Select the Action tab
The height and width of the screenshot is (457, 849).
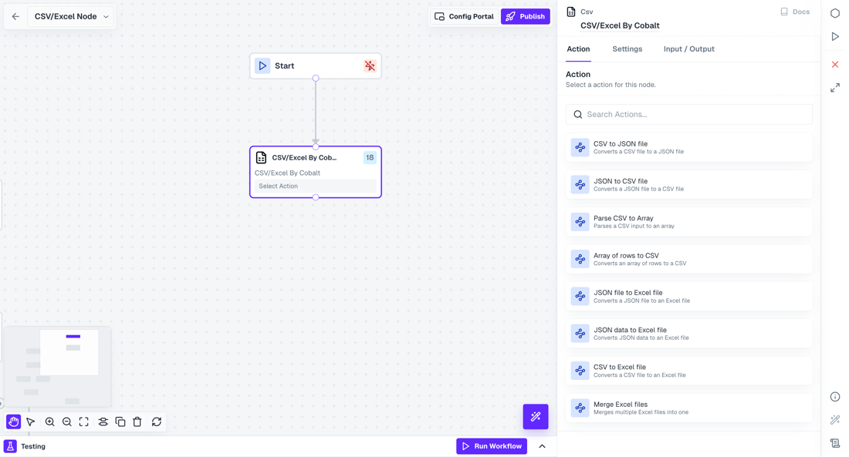[578, 49]
